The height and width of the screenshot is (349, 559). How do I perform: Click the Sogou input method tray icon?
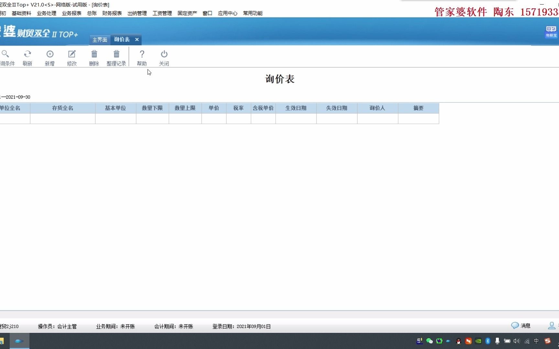click(547, 341)
